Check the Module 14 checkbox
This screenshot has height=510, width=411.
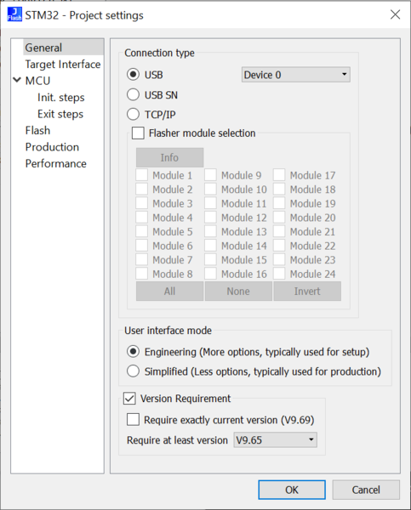point(210,246)
